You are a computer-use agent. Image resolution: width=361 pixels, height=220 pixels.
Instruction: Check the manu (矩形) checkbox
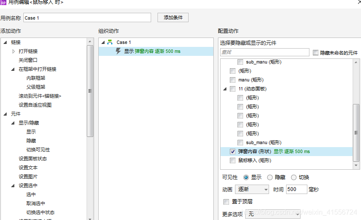coord(232,80)
